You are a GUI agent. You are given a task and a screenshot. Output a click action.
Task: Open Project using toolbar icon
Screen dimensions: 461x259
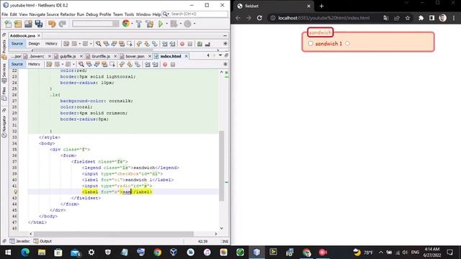tap(28, 24)
